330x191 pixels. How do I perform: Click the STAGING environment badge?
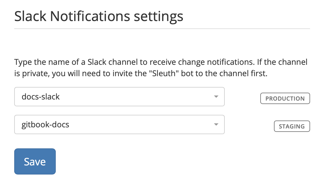pos(292,126)
